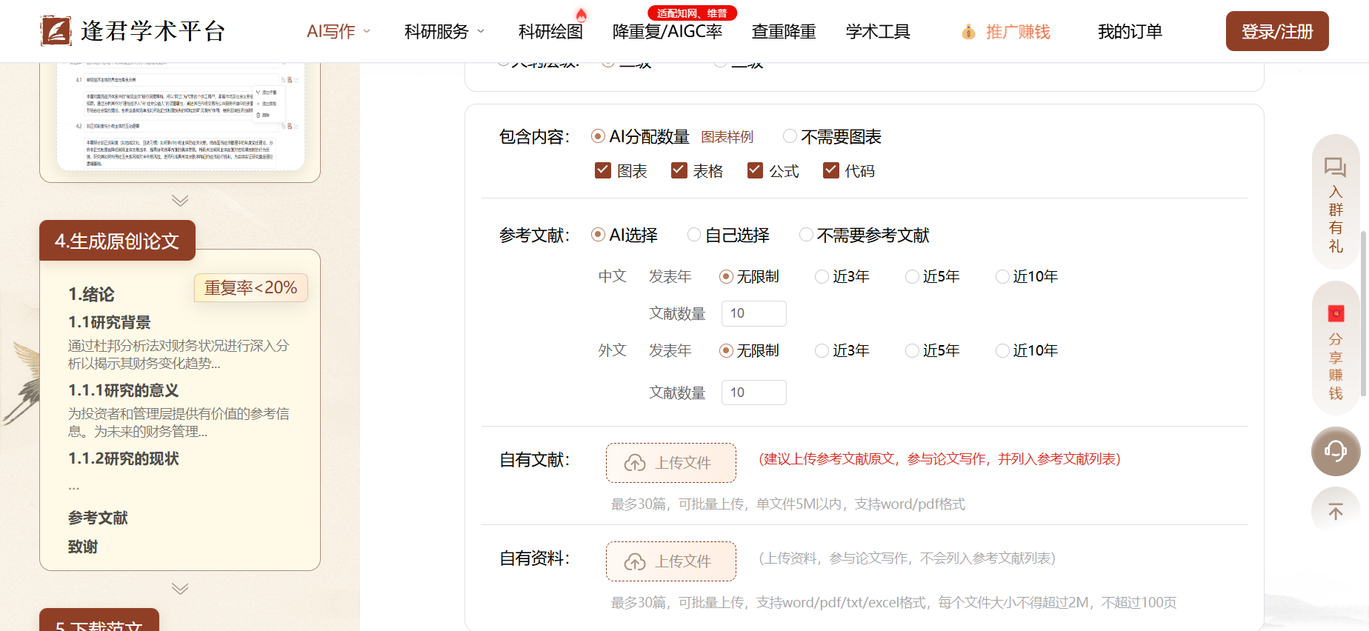Click the back-to-top arrow icon

(1336, 511)
